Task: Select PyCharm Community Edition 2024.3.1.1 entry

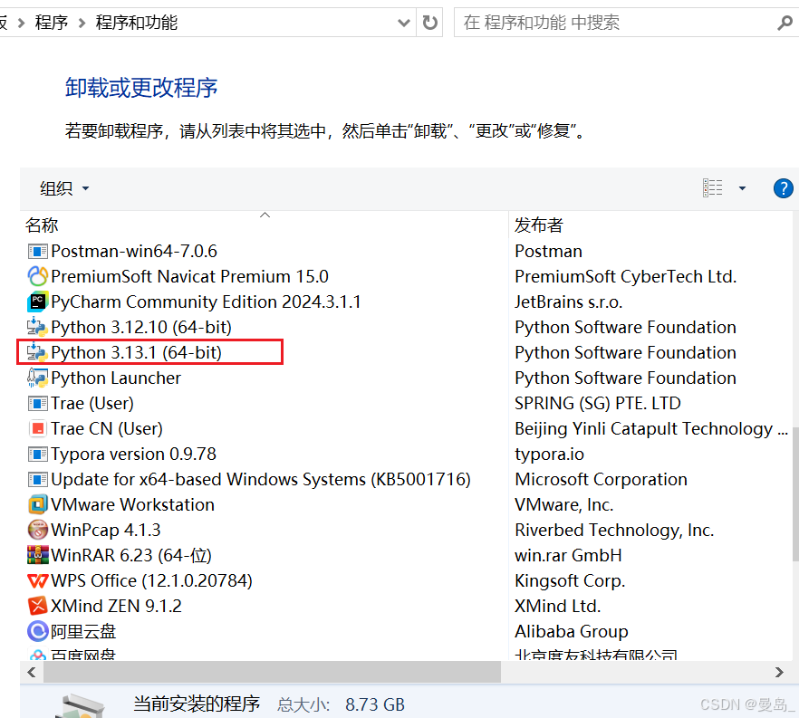Action: [206, 302]
